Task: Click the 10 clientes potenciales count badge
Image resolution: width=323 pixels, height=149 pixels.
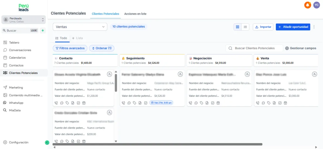Action: coord(129,27)
